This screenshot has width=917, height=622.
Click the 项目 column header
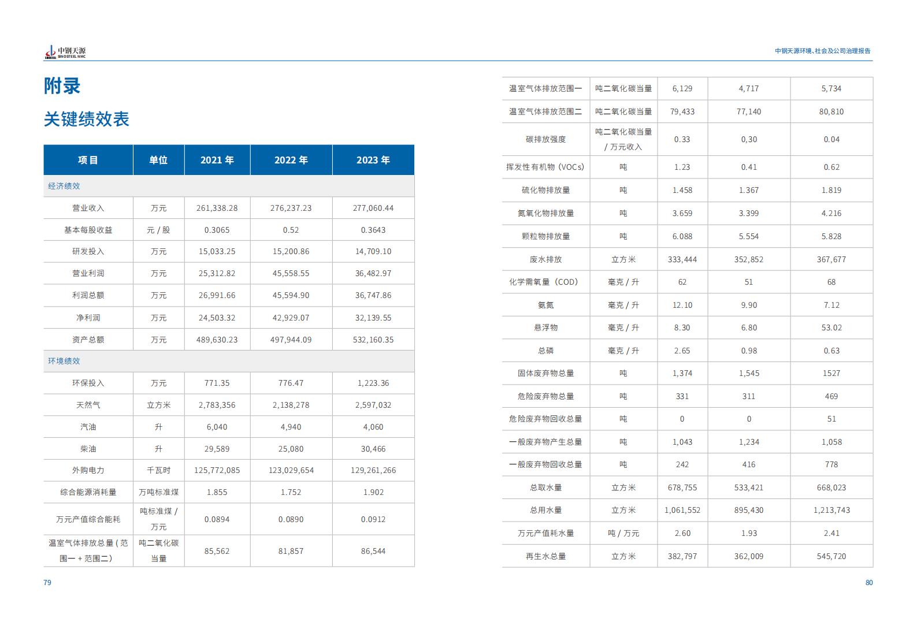88,160
